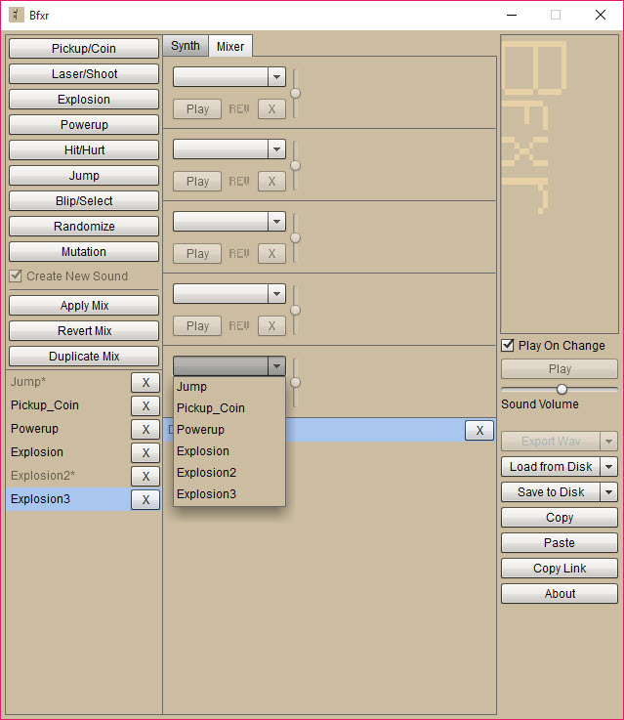The image size is (624, 720).
Task: Click the Copy Link button
Action: 560,569
